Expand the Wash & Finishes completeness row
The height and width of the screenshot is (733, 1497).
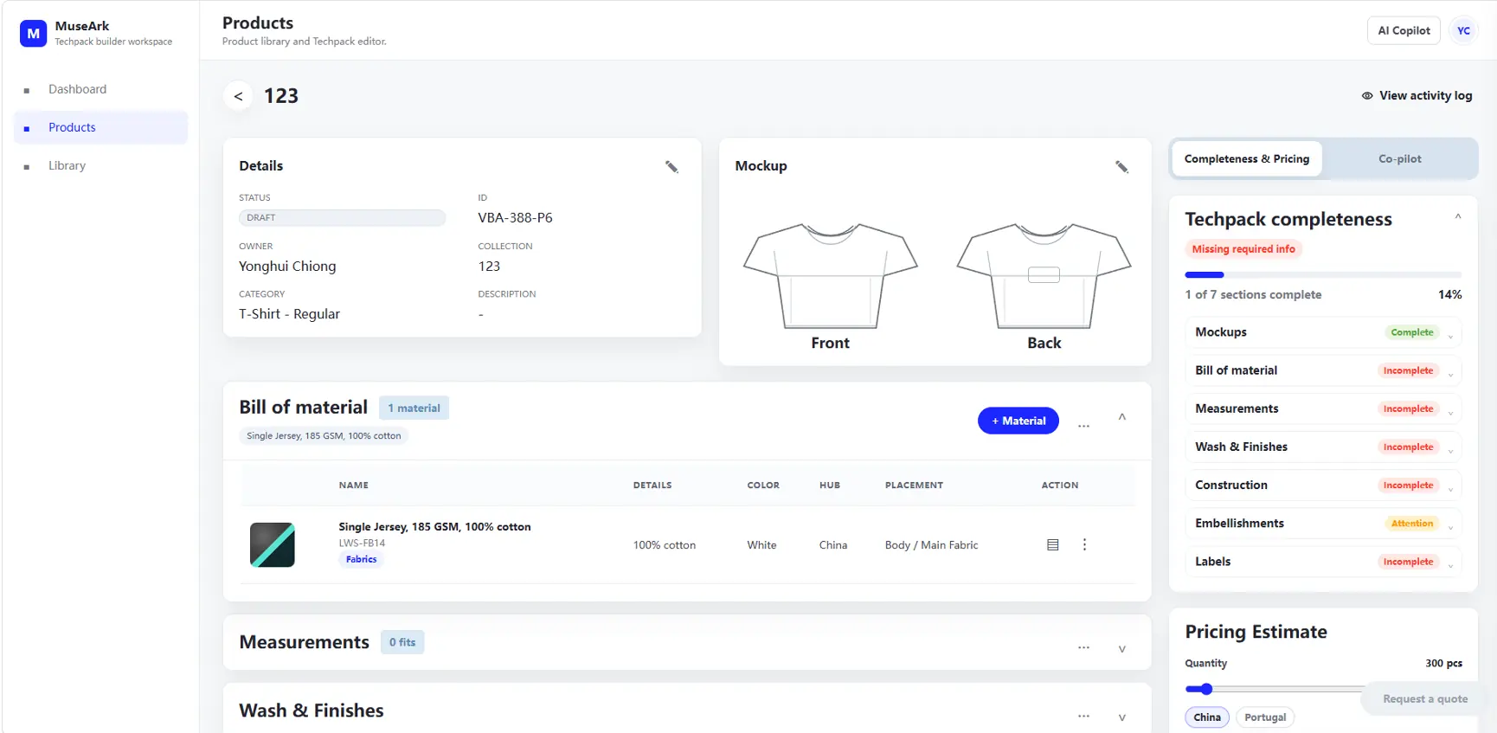coord(1450,451)
